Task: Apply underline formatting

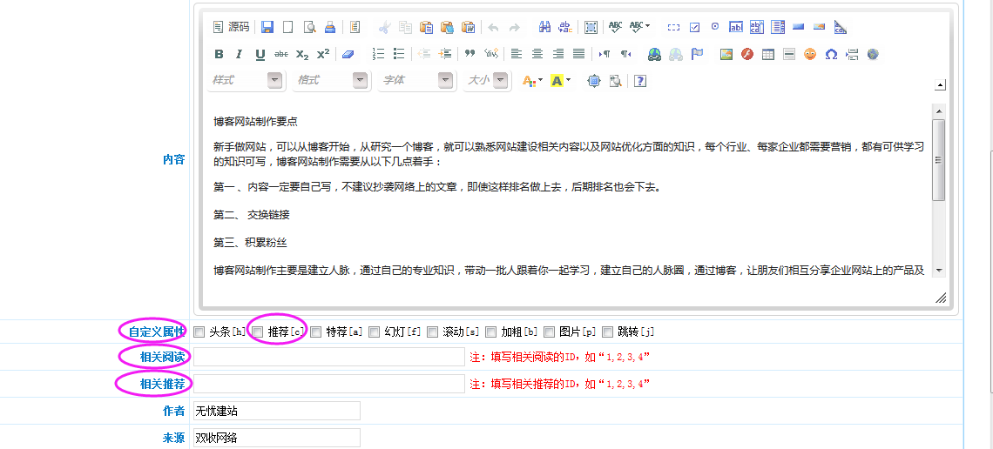Action: [260, 54]
